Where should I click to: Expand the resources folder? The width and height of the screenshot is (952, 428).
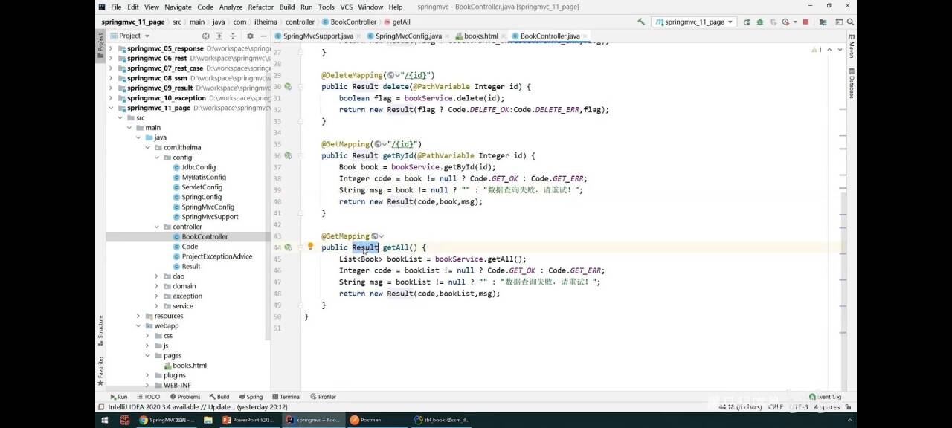(x=138, y=316)
